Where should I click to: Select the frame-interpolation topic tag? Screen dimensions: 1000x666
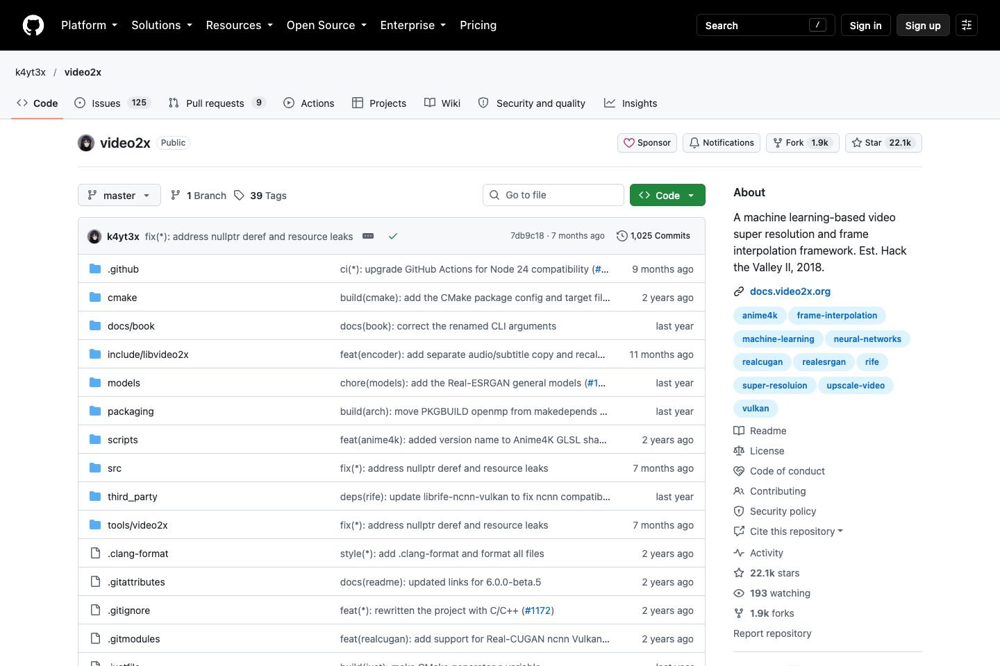[x=837, y=316]
